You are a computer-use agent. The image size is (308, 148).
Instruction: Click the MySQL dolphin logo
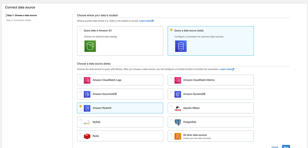pos(87,122)
